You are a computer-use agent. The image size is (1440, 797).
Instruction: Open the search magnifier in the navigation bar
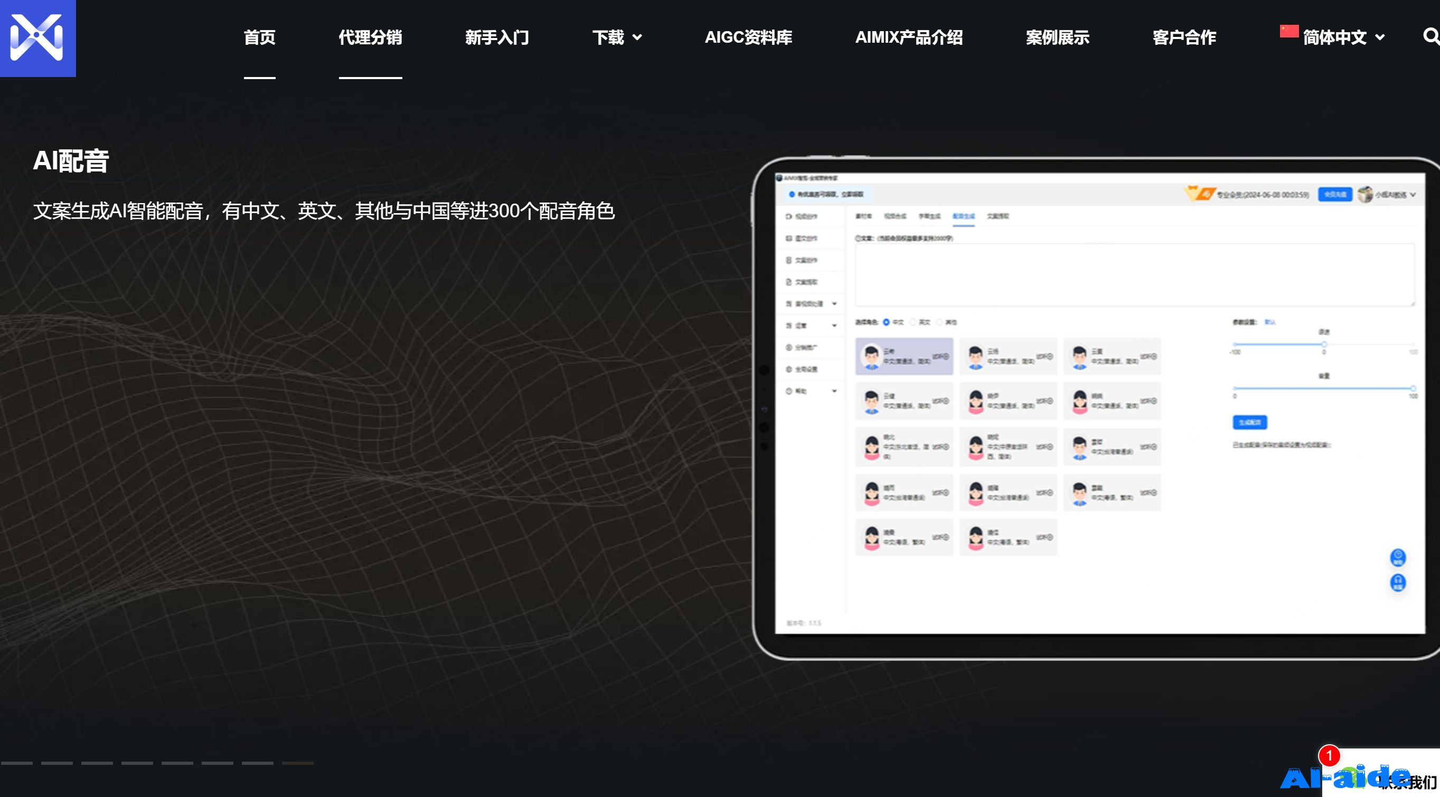[x=1431, y=36]
